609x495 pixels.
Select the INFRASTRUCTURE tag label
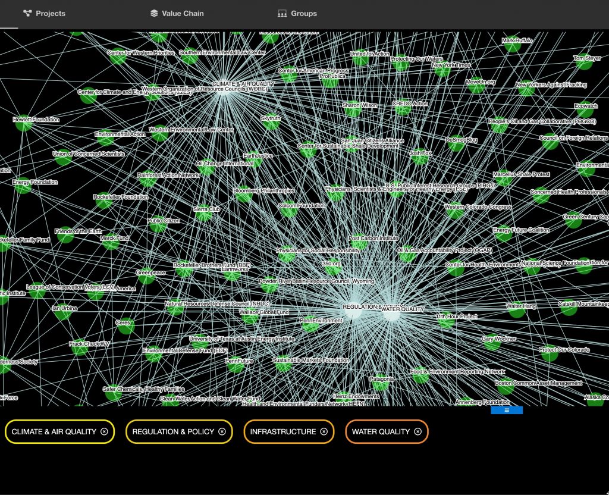coord(283,432)
